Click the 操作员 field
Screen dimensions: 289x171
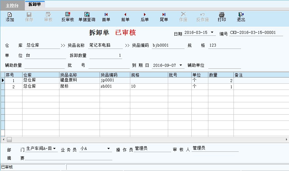[x=153, y=149]
